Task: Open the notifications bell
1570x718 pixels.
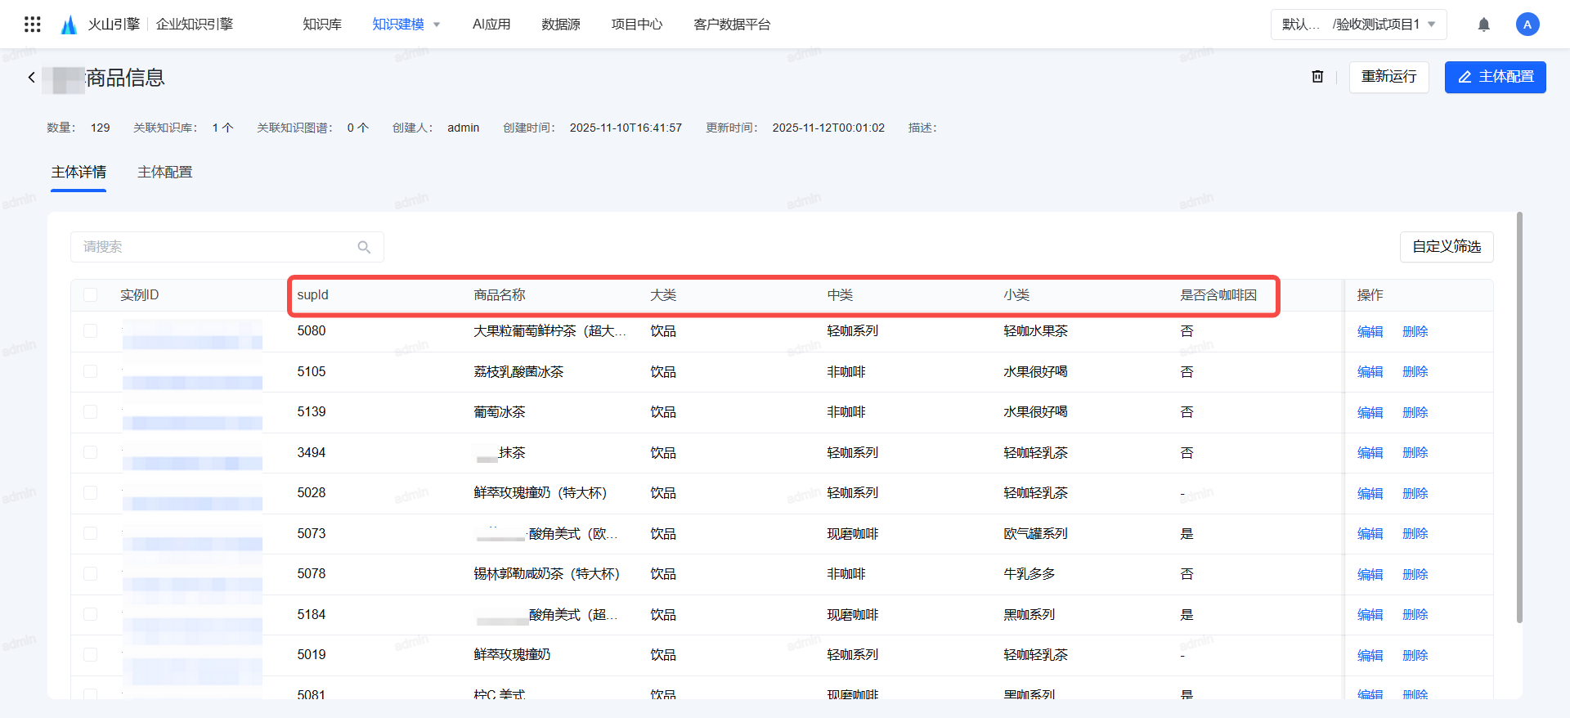Action: [1483, 25]
